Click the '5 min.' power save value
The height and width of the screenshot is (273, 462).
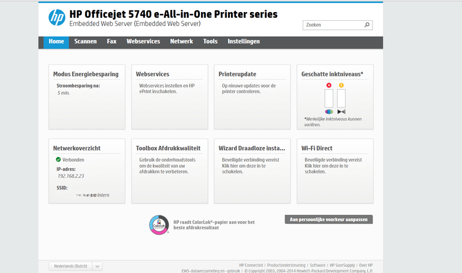coord(64,93)
